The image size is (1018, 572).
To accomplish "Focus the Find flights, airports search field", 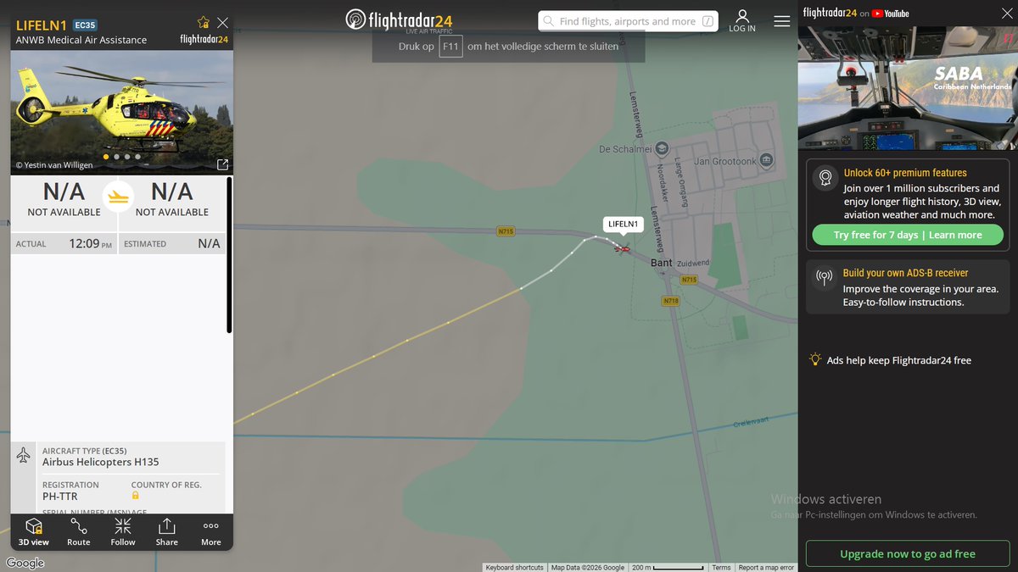I will pyautogui.click(x=628, y=21).
